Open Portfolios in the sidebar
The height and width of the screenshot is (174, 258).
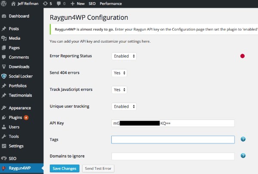click(x=18, y=86)
